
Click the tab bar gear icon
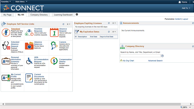(x=77, y=15)
